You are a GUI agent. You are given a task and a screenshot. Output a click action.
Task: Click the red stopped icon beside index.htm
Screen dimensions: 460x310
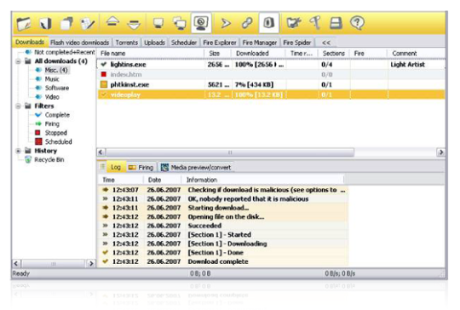pyautogui.click(x=104, y=74)
